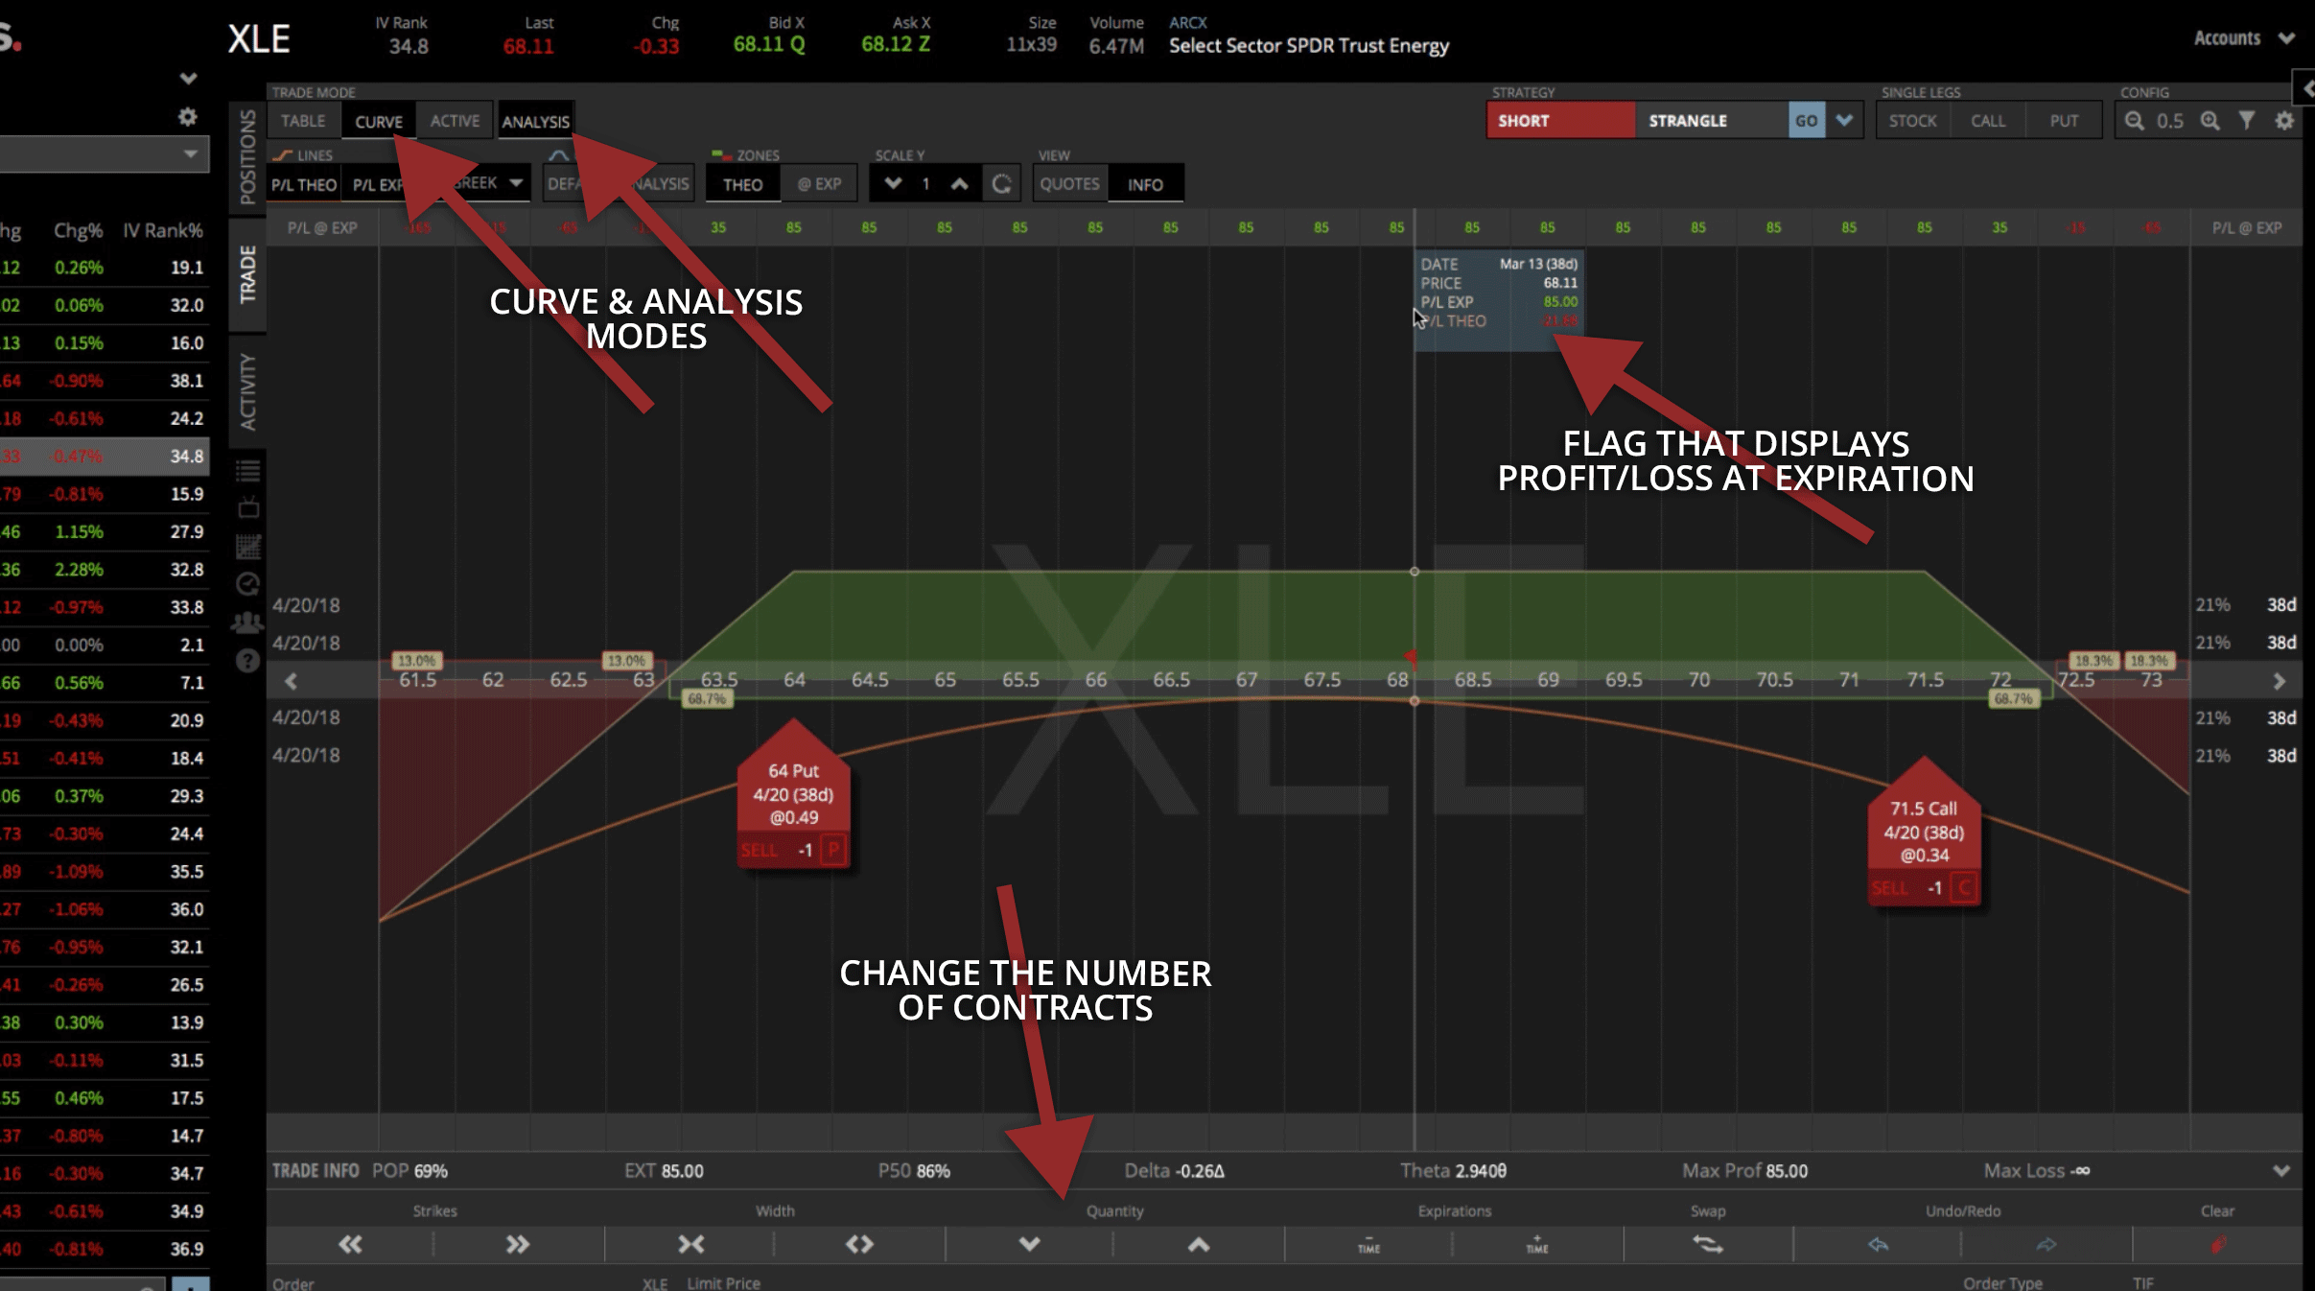This screenshot has height=1291, width=2315.
Task: Open the people follow icon in the sidebar
Action: tap(247, 623)
